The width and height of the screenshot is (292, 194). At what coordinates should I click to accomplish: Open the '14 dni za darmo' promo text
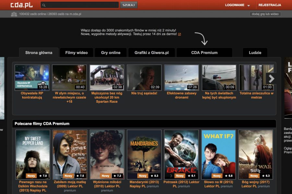coord(129,34)
